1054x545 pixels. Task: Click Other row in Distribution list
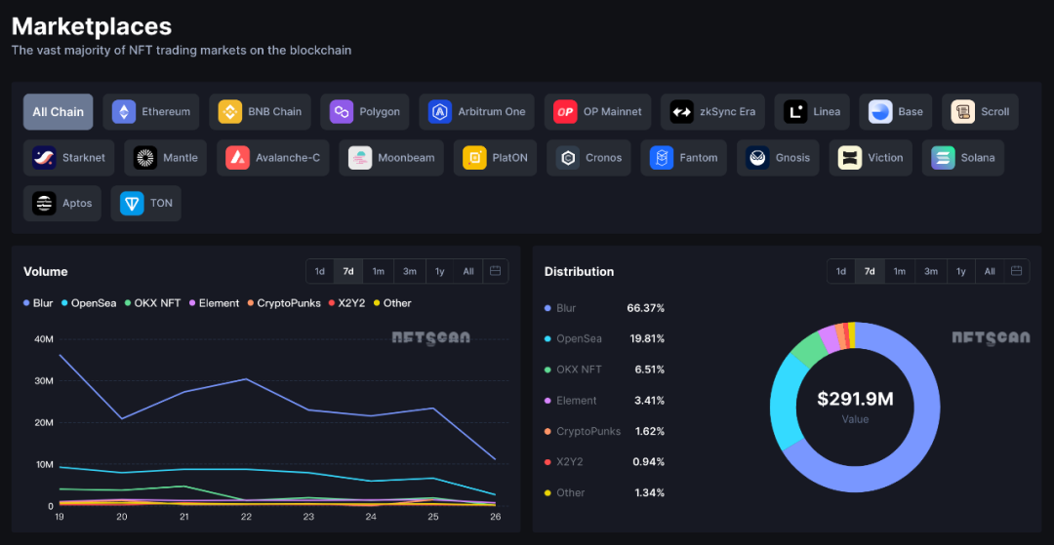coord(604,492)
